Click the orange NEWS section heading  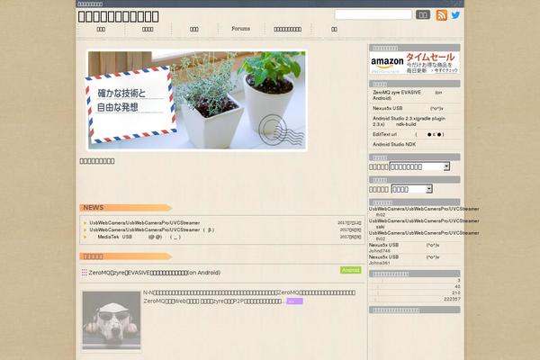pos(126,207)
